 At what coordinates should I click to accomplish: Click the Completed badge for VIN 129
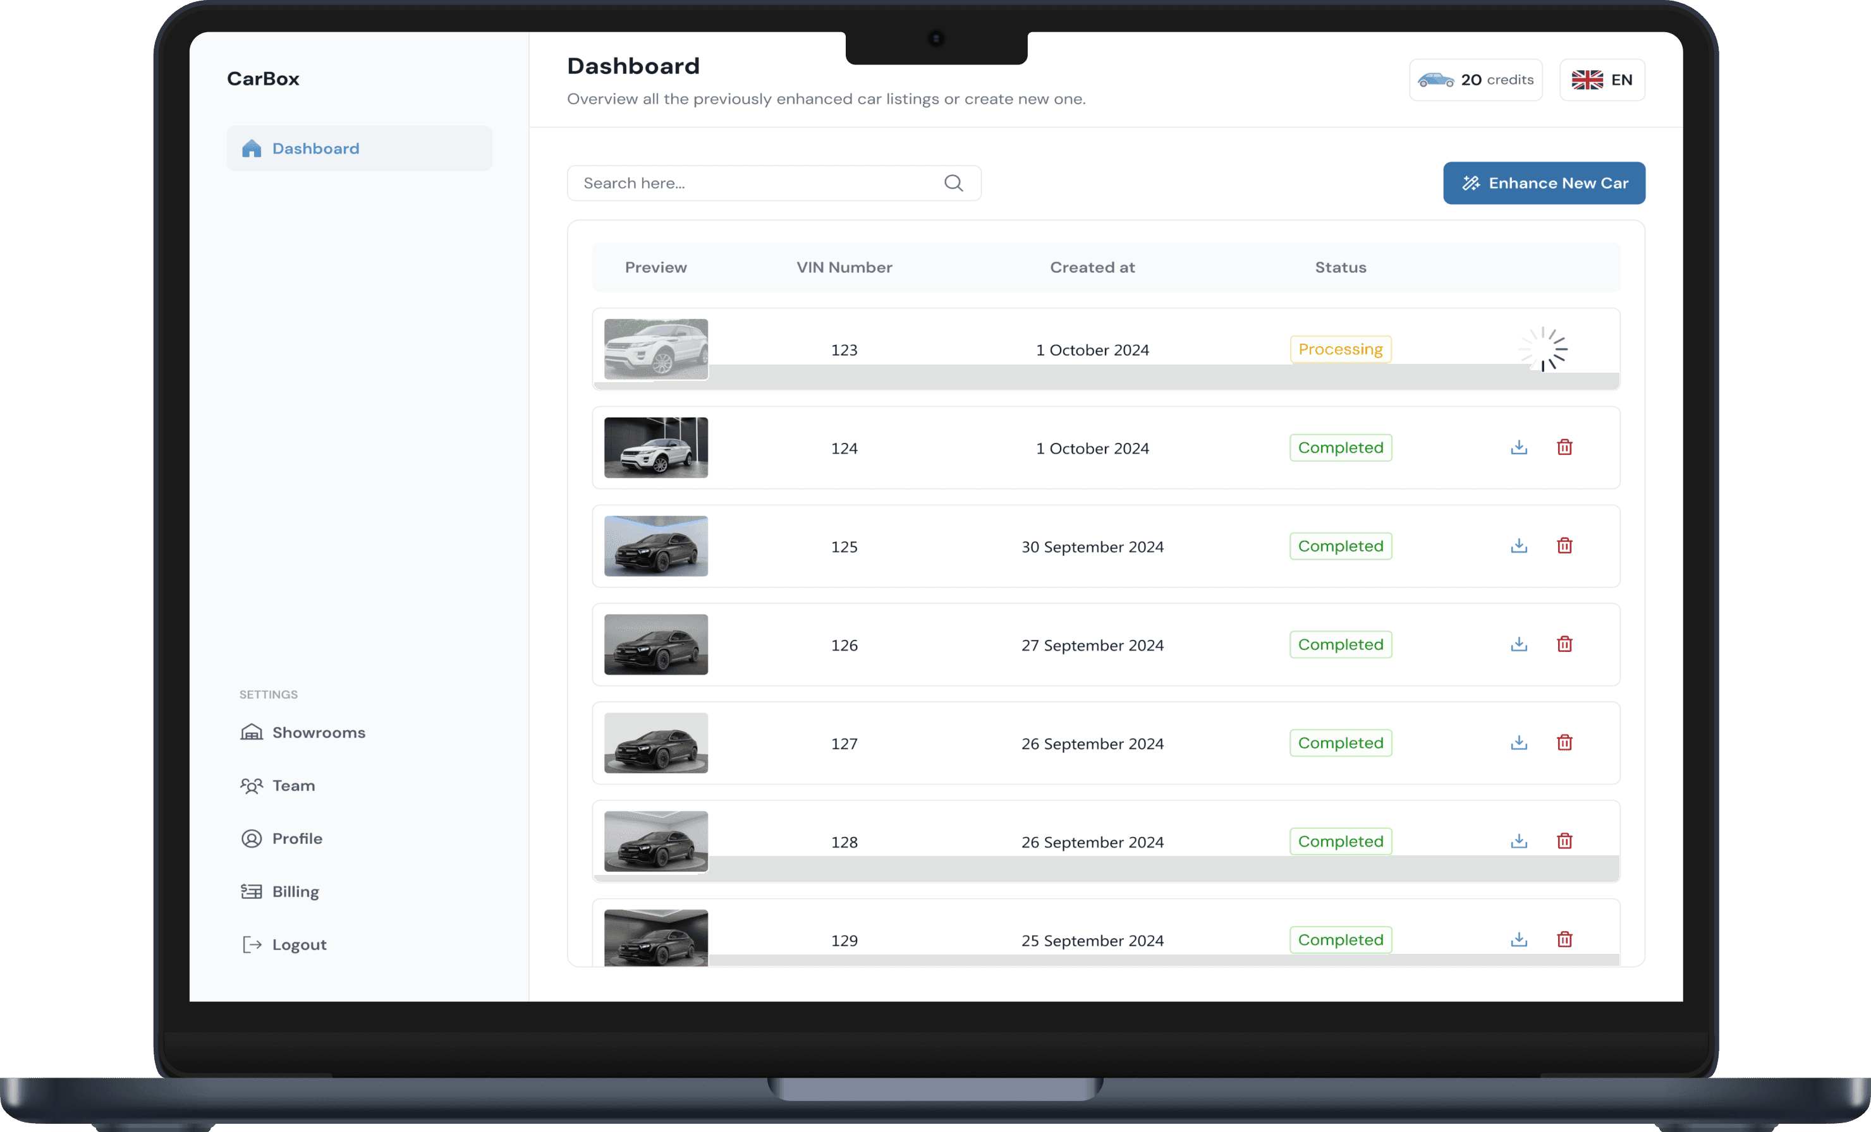[x=1340, y=940]
